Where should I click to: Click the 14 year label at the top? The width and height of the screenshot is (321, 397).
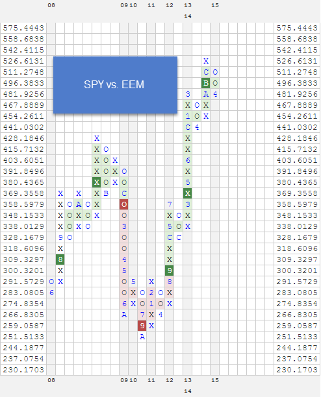pyautogui.click(x=188, y=16)
